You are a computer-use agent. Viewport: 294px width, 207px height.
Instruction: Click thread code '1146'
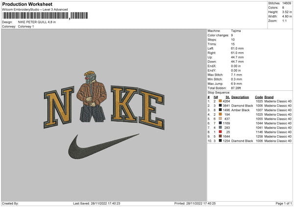259,132
